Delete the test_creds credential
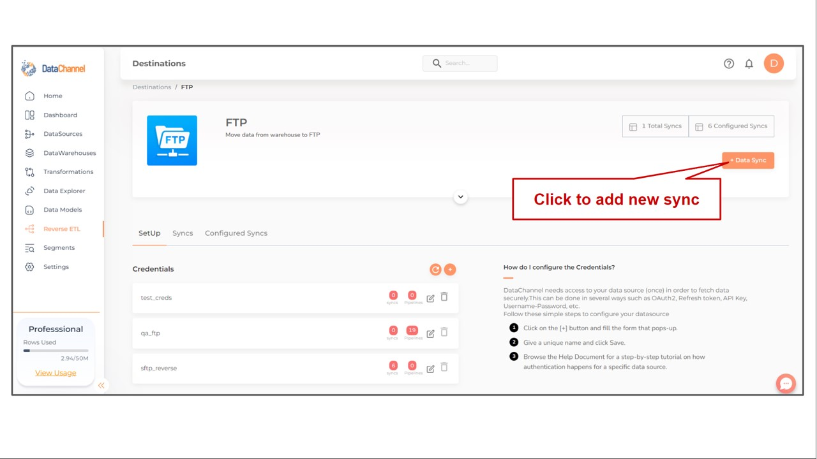The height and width of the screenshot is (459, 817). click(x=444, y=297)
